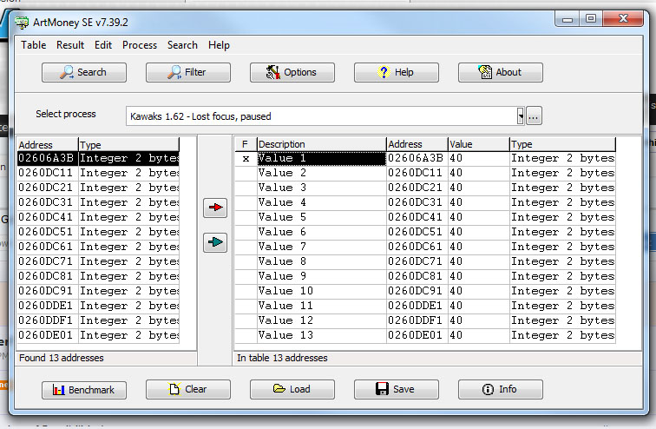Open the Options button

tap(292, 72)
